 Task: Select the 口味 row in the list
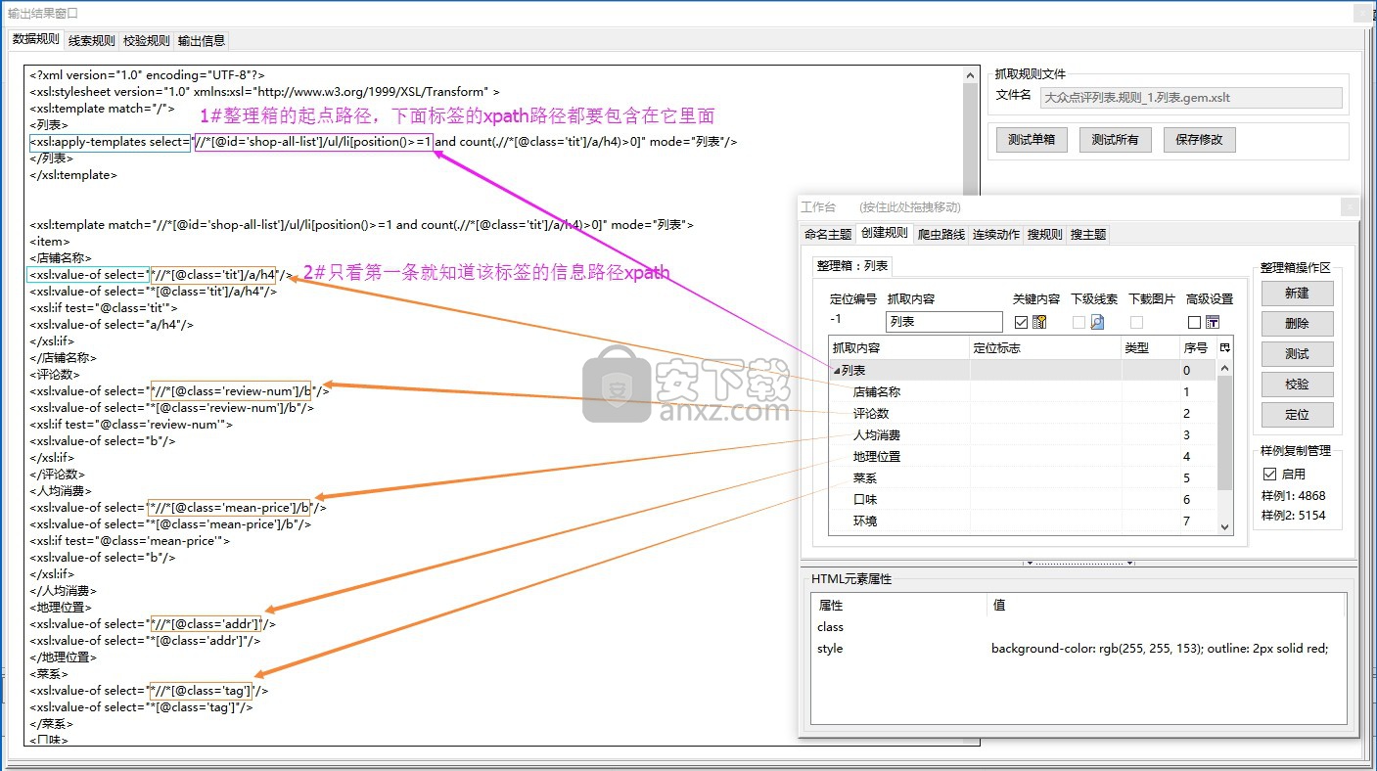[1023, 500]
